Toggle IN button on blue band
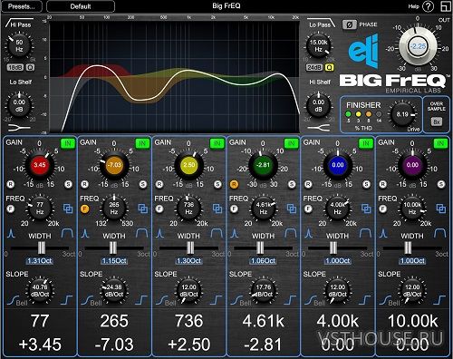 (365, 143)
